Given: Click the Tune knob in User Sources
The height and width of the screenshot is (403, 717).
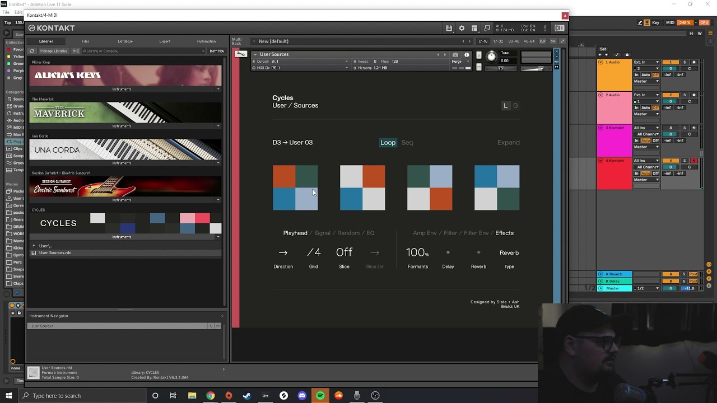Looking at the screenshot, I should [491, 56].
